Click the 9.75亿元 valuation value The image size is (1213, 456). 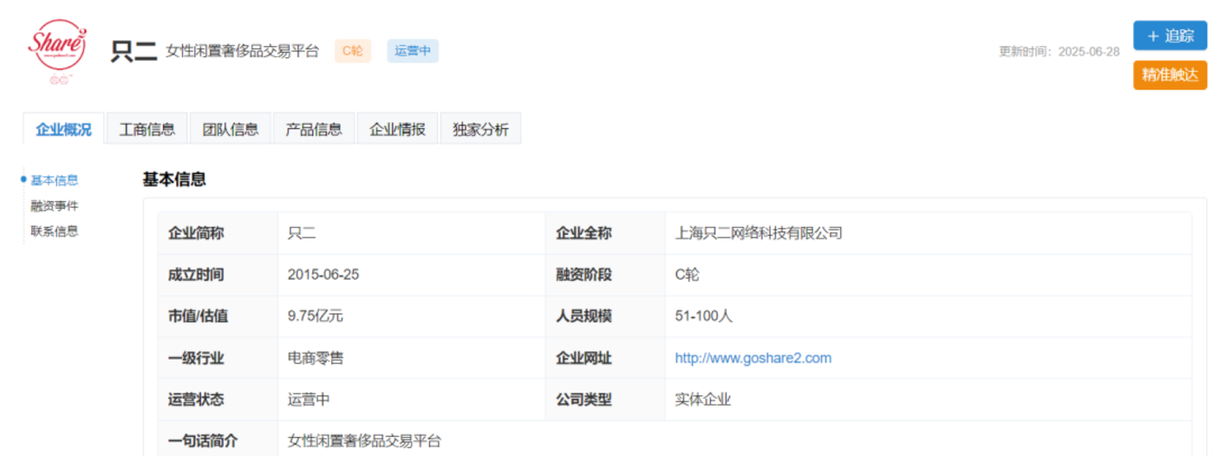316,316
